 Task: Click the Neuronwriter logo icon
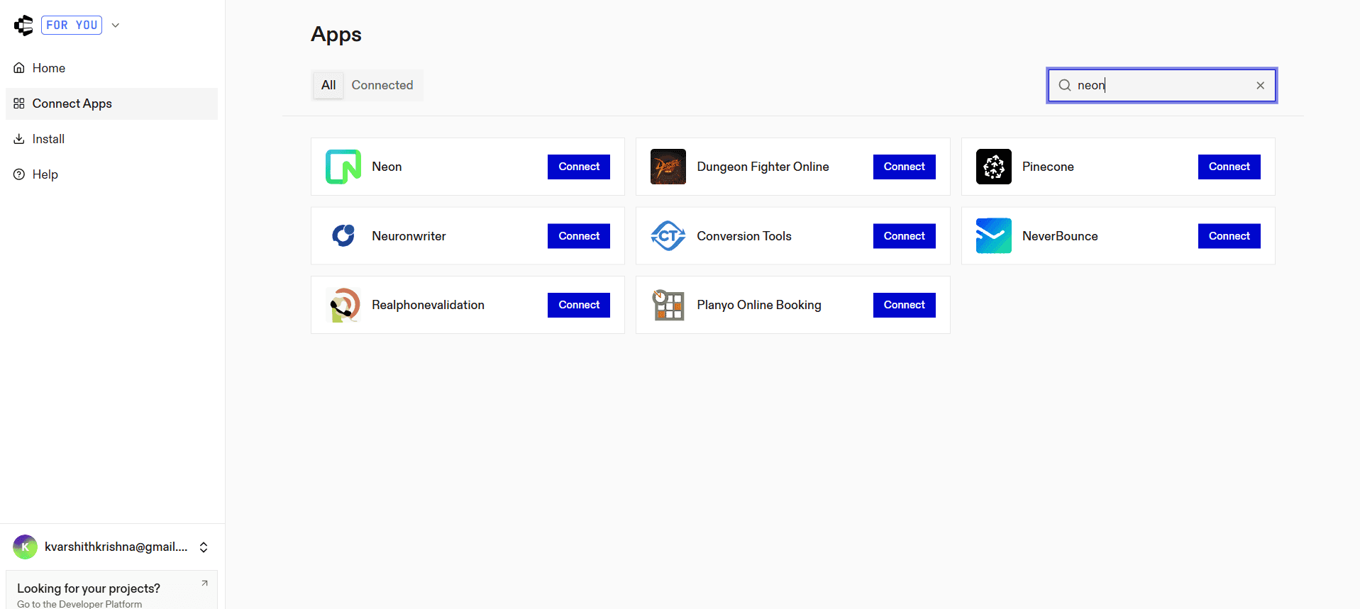click(x=343, y=236)
